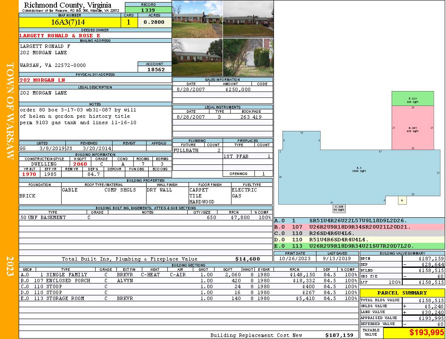
Task: Click the green E.113 140 SqFt sketch area
Action: (x=413, y=99)
